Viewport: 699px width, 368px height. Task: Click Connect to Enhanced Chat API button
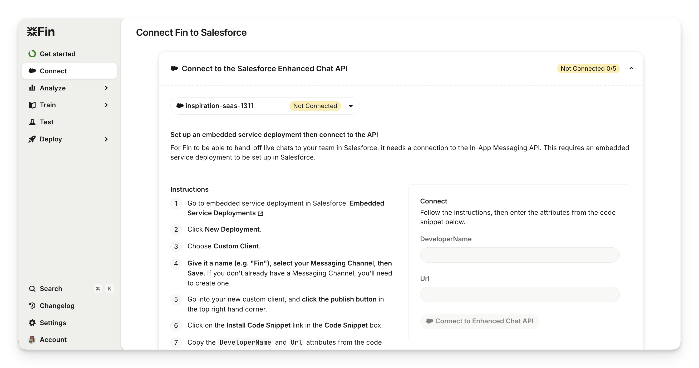pos(479,321)
